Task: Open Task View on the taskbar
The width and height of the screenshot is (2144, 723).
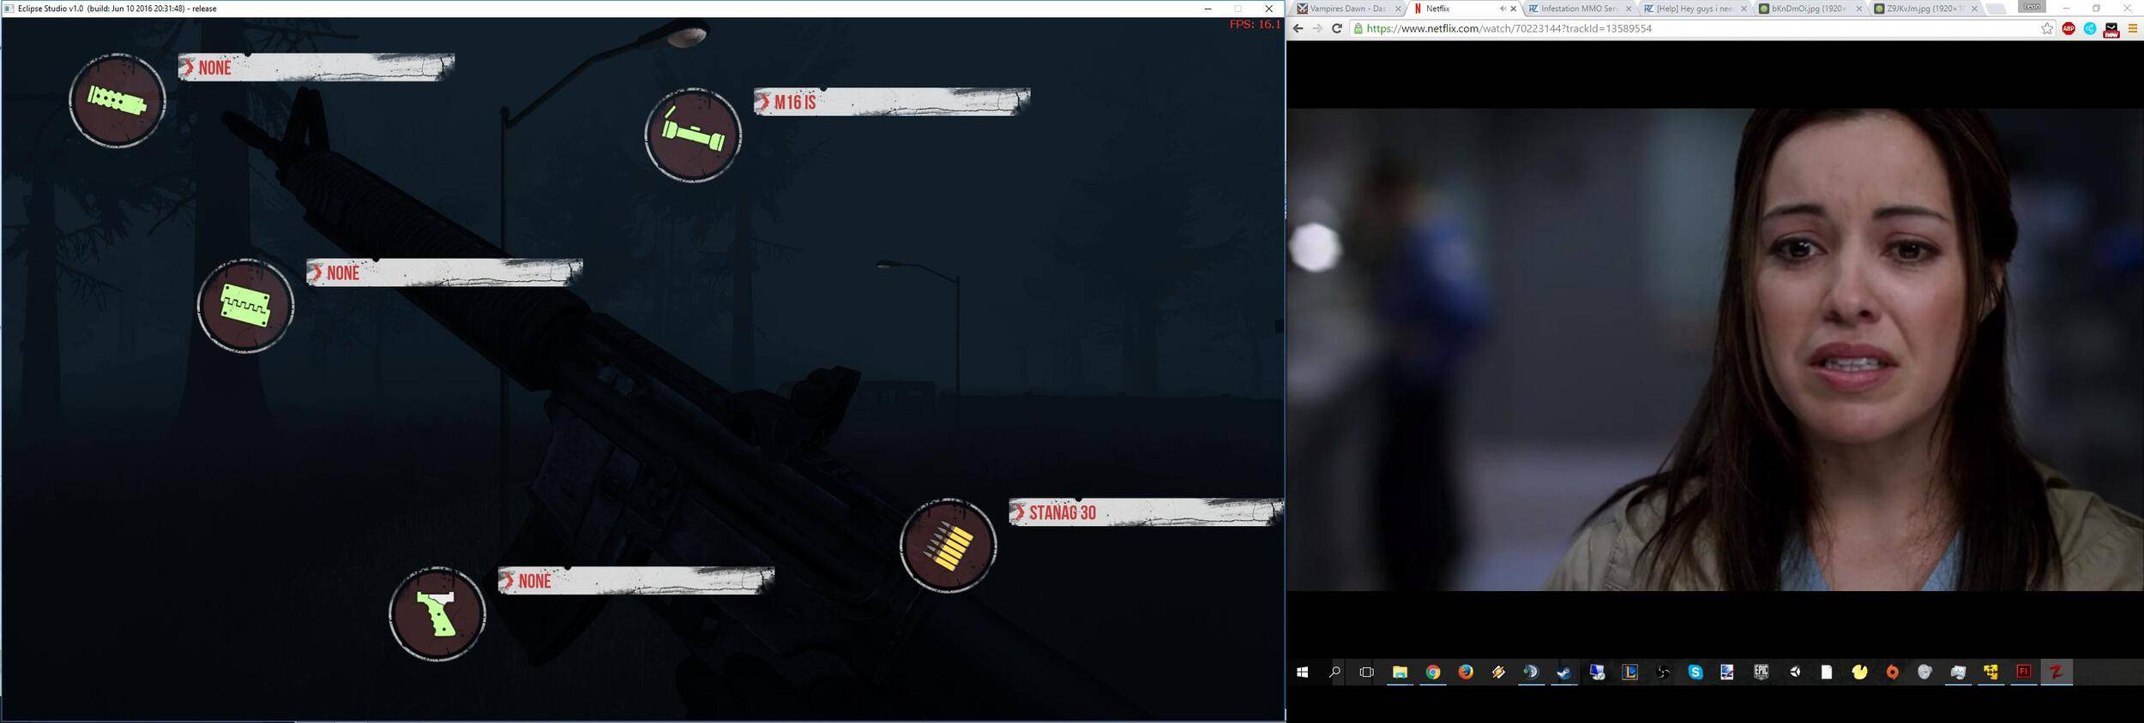Action: (1367, 672)
